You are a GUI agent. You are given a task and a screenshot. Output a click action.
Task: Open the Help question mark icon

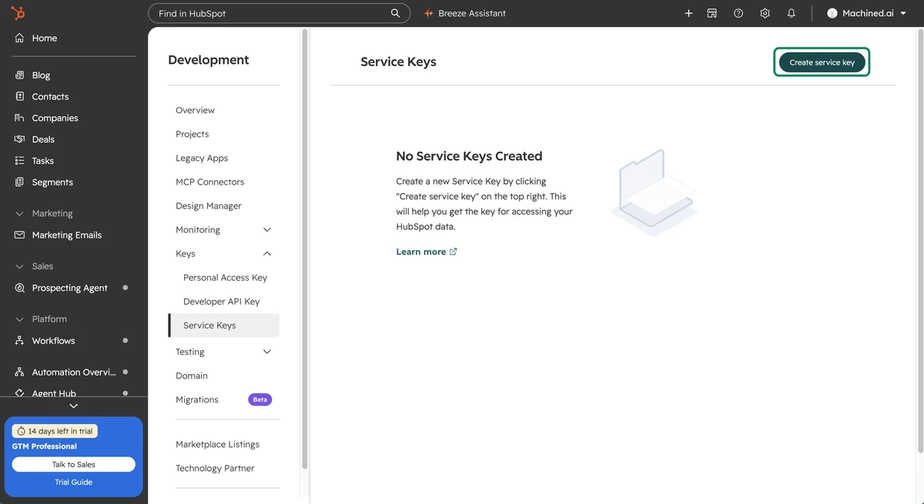[738, 13]
